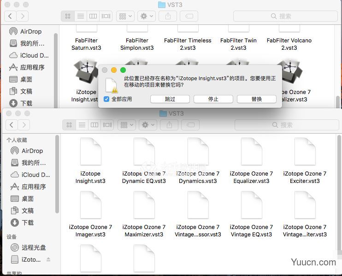Select iZotope Insight.vst3 file in lower window
The width and height of the screenshot is (342, 276).
pyautogui.click(x=90, y=161)
